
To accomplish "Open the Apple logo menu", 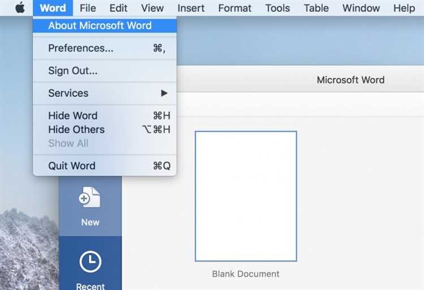I will pos(20,8).
